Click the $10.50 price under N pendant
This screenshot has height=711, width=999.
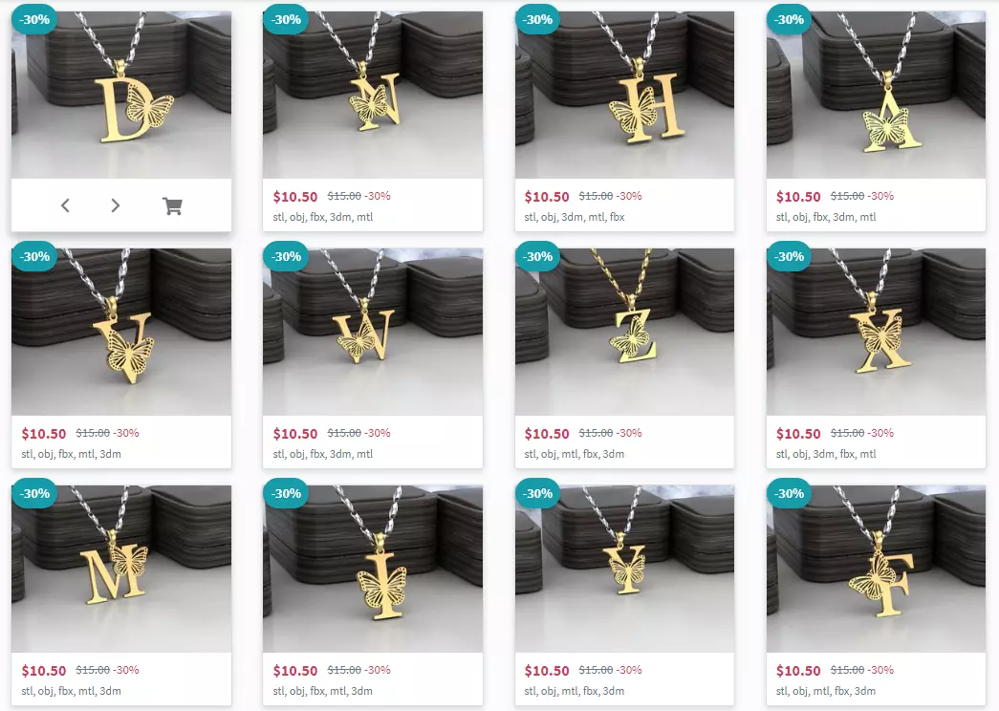(x=295, y=197)
